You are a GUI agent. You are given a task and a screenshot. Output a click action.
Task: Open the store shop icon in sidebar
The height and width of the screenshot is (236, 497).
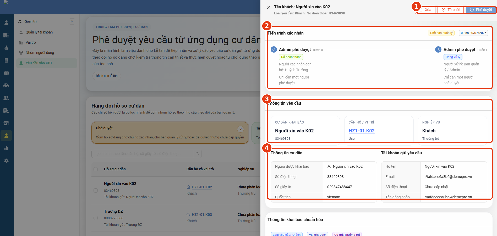pos(6,123)
